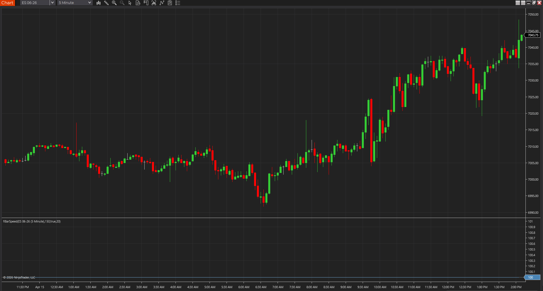Viewport: 543px width, 291px height.
Task: Click the bar interval histogram icon
Action: tap(154, 3)
